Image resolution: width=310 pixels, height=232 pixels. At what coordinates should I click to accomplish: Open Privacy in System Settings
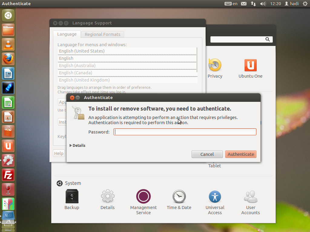click(215, 68)
